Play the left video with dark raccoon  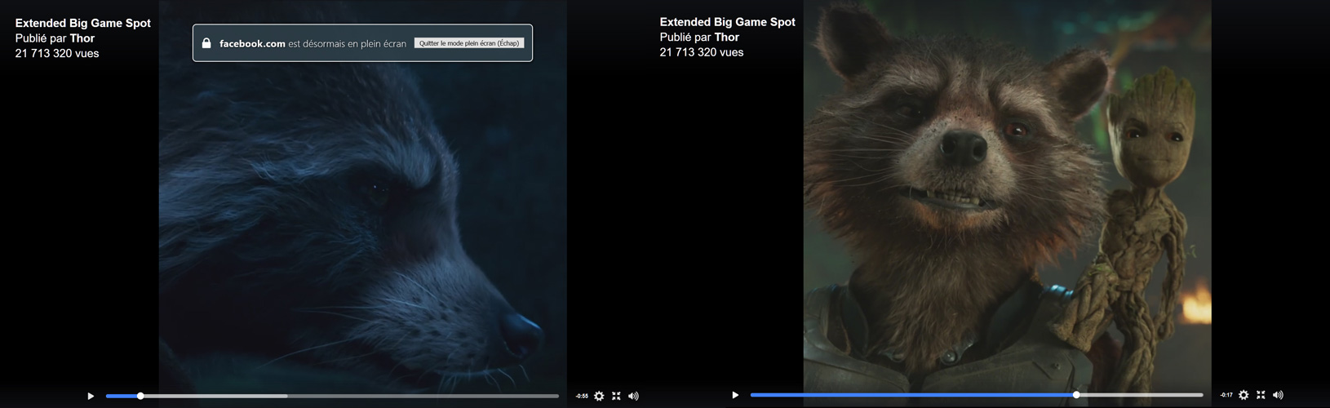pos(91,396)
